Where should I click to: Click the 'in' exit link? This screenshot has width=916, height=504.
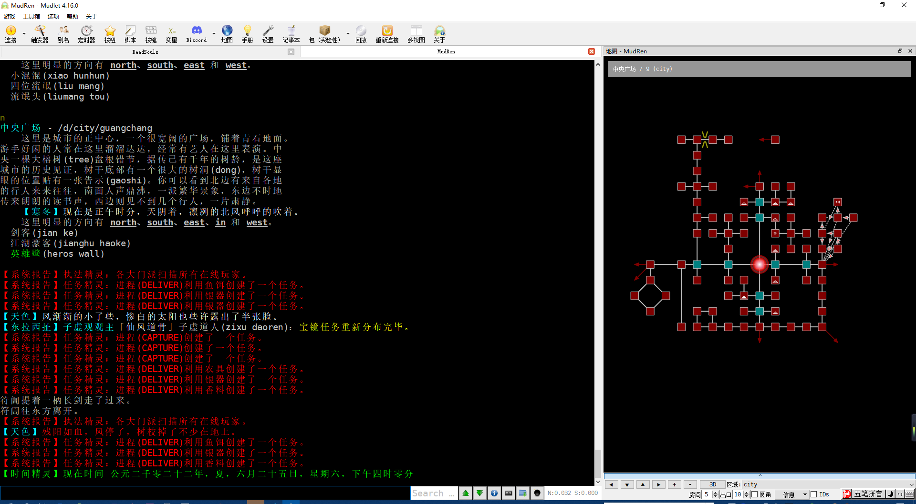[220, 222]
